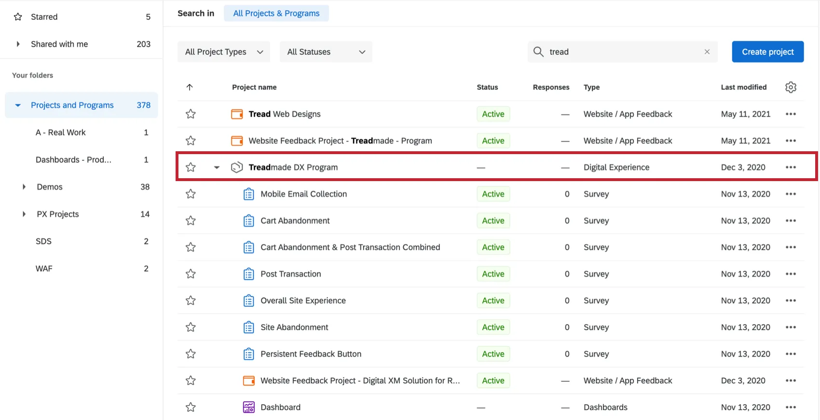Open three-dot menu for Dashboard row

[791, 407]
